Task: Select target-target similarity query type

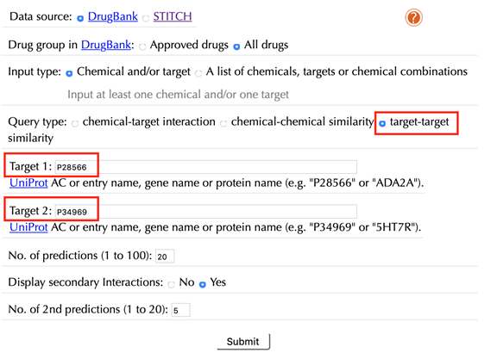Action: pos(382,123)
